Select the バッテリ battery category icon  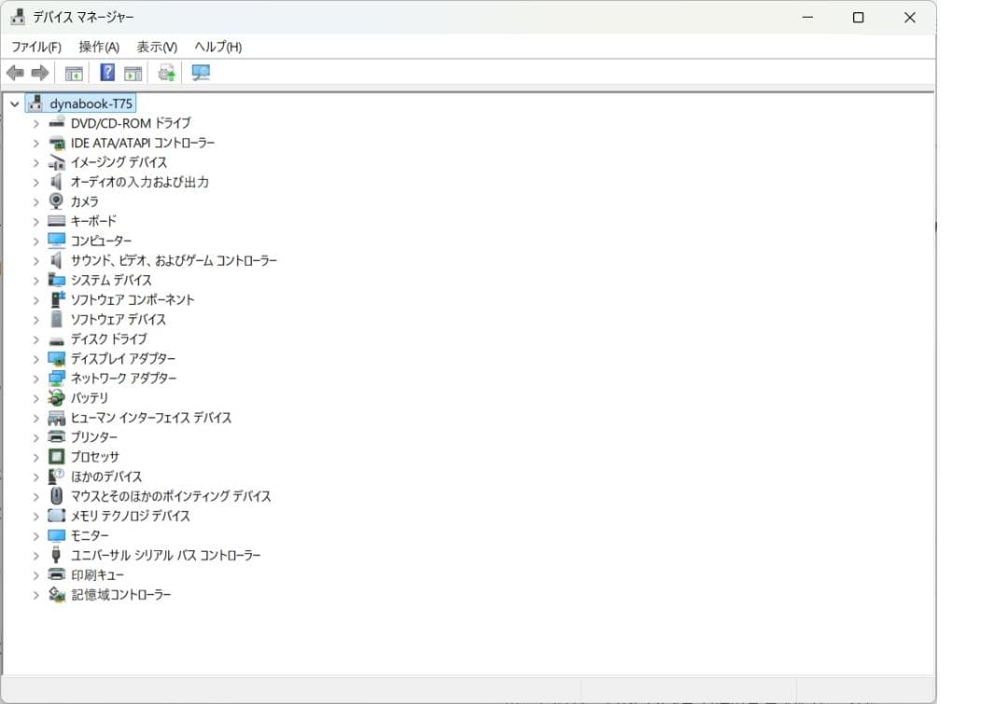tap(56, 398)
